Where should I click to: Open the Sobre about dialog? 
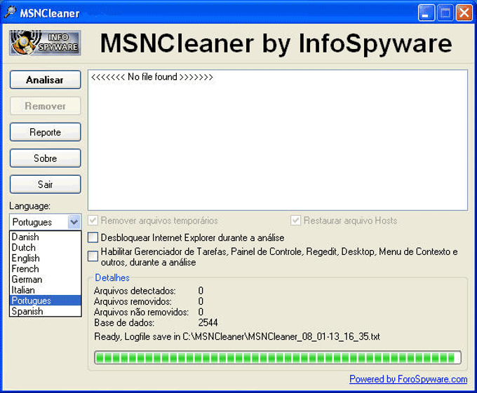click(x=46, y=158)
